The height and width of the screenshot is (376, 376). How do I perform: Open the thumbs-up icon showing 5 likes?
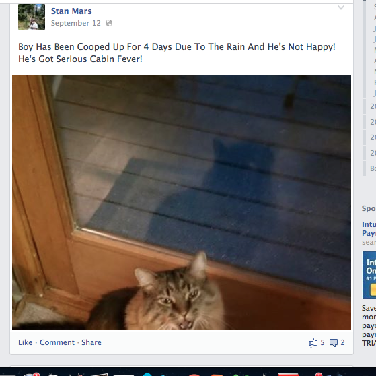coord(313,342)
